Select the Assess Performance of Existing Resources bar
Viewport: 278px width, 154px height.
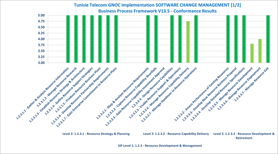[x=228, y=39]
